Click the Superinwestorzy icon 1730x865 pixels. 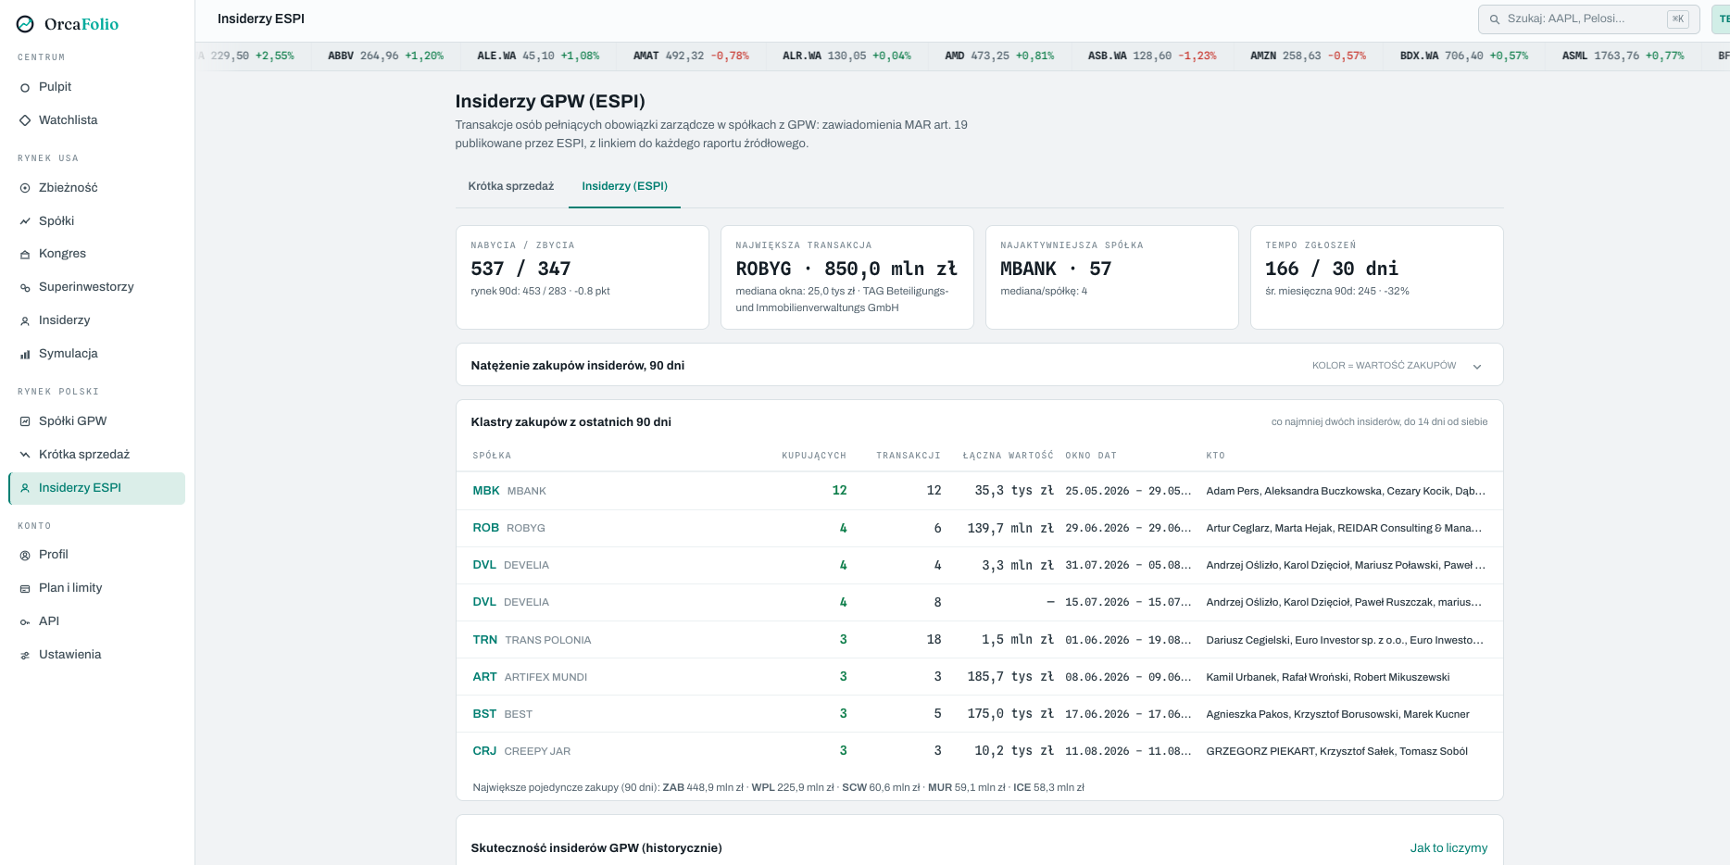[25, 287]
